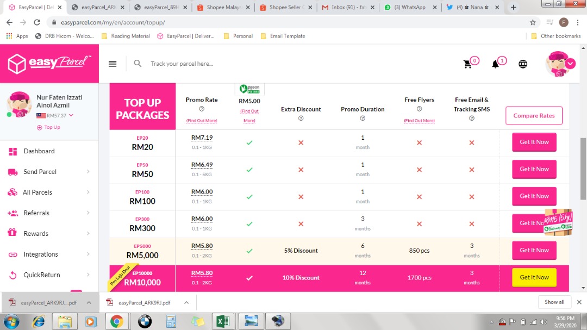This screenshot has height=330, width=587.
Task: Click the Promo Duration help icon
Action: 363,118
